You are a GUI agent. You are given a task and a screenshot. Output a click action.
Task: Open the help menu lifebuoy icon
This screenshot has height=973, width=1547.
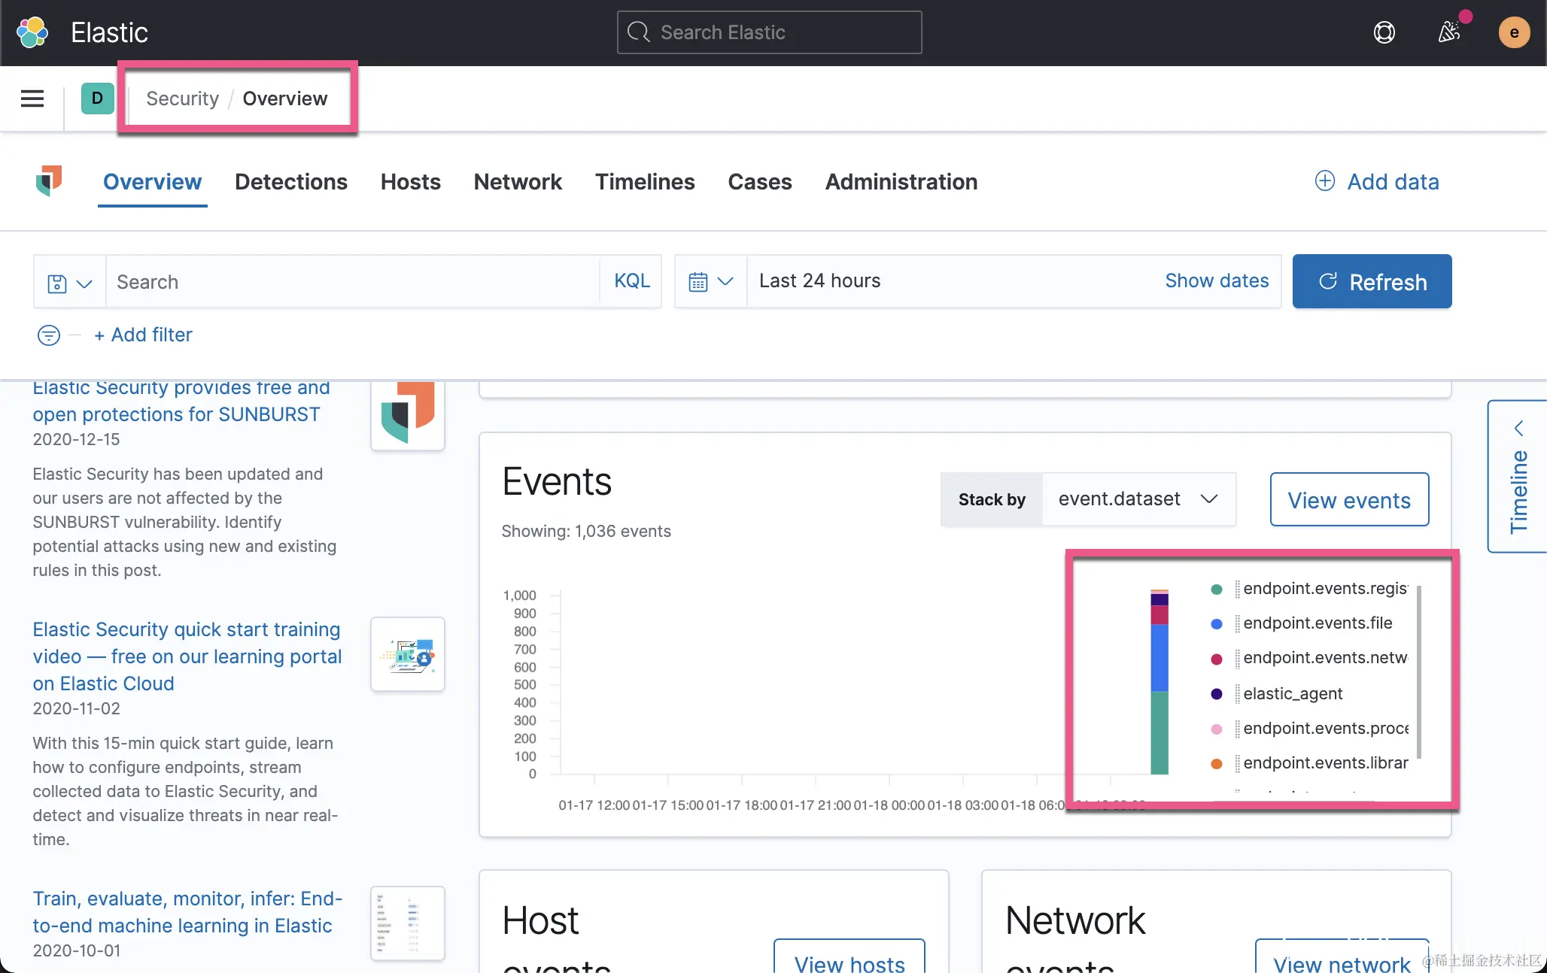[x=1384, y=32]
